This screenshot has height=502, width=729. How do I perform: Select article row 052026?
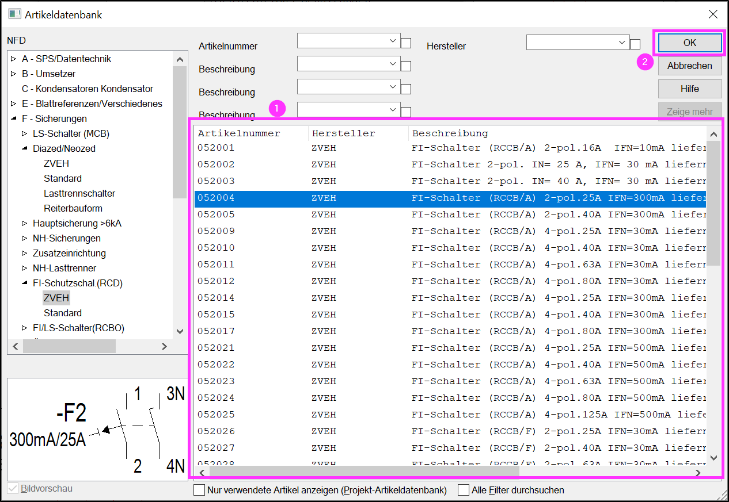[x=450, y=431]
